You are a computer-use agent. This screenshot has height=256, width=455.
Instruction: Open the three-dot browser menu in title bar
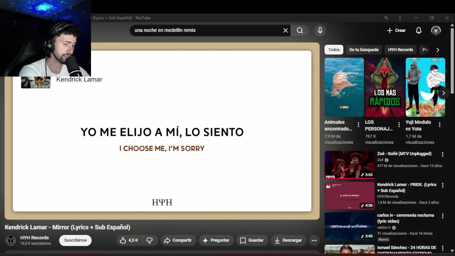(400, 18)
